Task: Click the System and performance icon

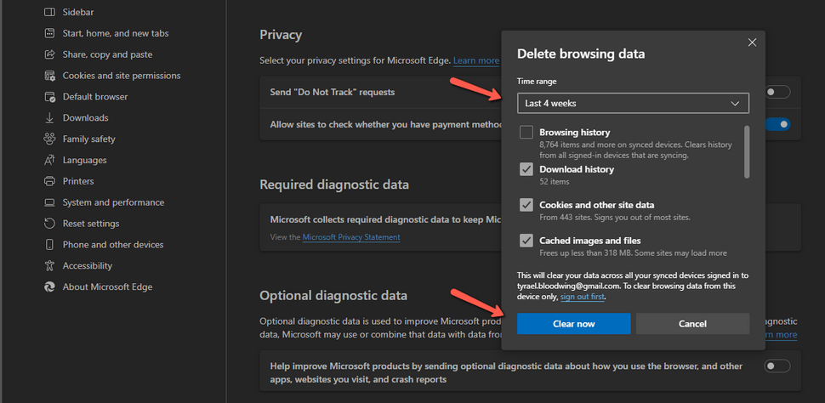Action: (x=49, y=202)
